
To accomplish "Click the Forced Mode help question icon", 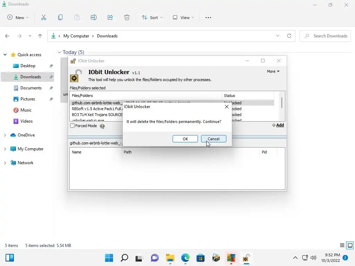I will pyautogui.click(x=102, y=126).
